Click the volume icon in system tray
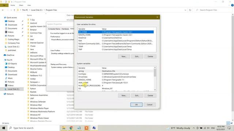234x131 pixels. pyautogui.click(x=208, y=128)
